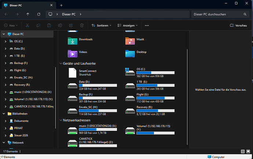The width and height of the screenshot is (253, 159).
Task: Toggle the Vorschau preview pane
Action: [x=238, y=26]
